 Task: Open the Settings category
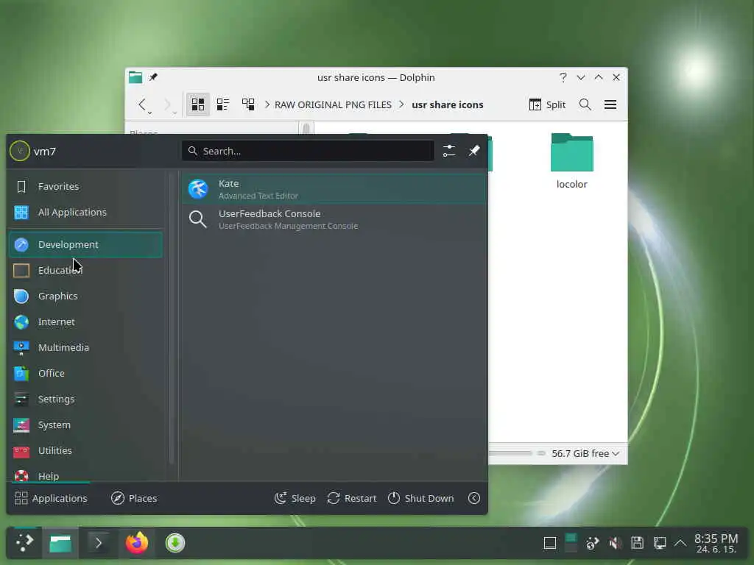(x=85, y=399)
